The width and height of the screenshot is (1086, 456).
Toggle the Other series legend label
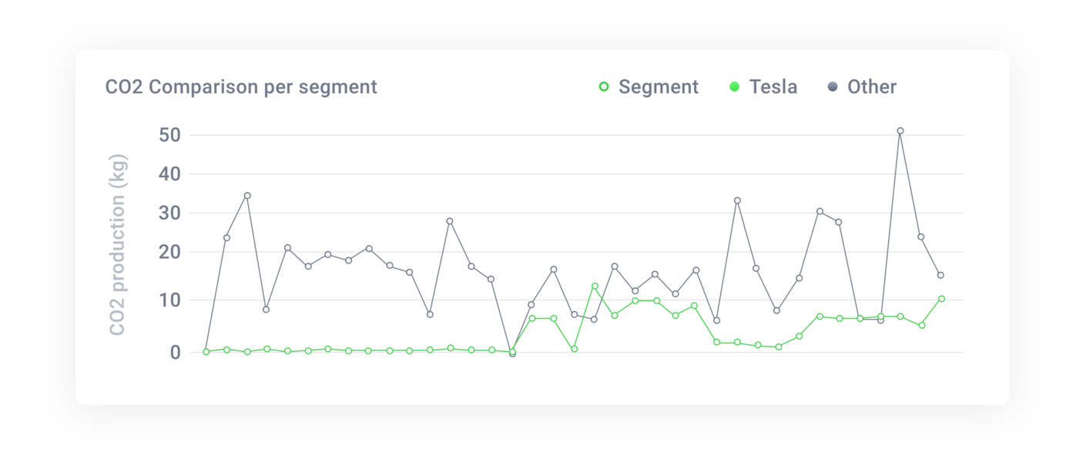872,87
